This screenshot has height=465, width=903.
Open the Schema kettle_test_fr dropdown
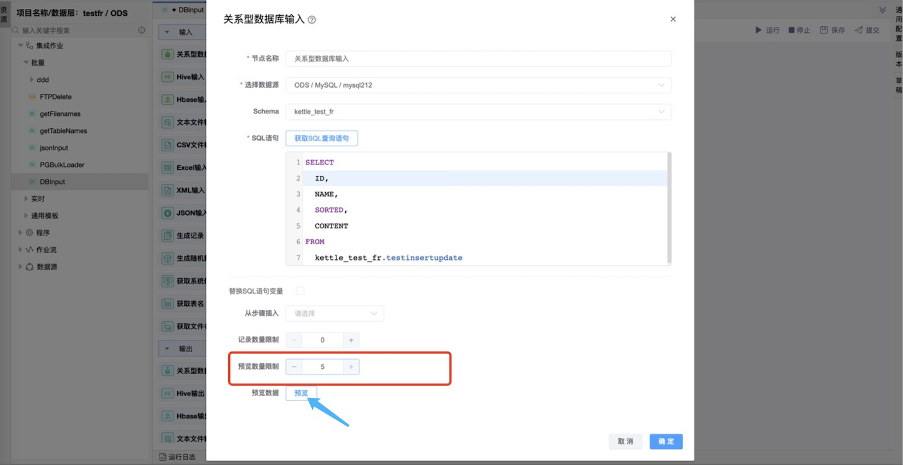click(x=478, y=112)
